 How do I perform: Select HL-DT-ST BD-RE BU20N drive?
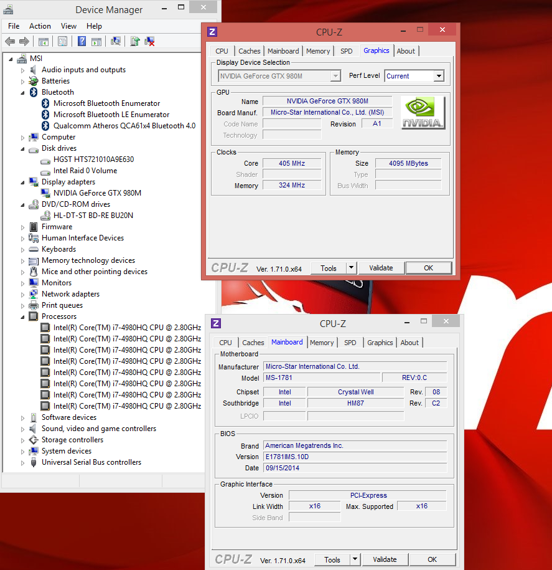93,216
